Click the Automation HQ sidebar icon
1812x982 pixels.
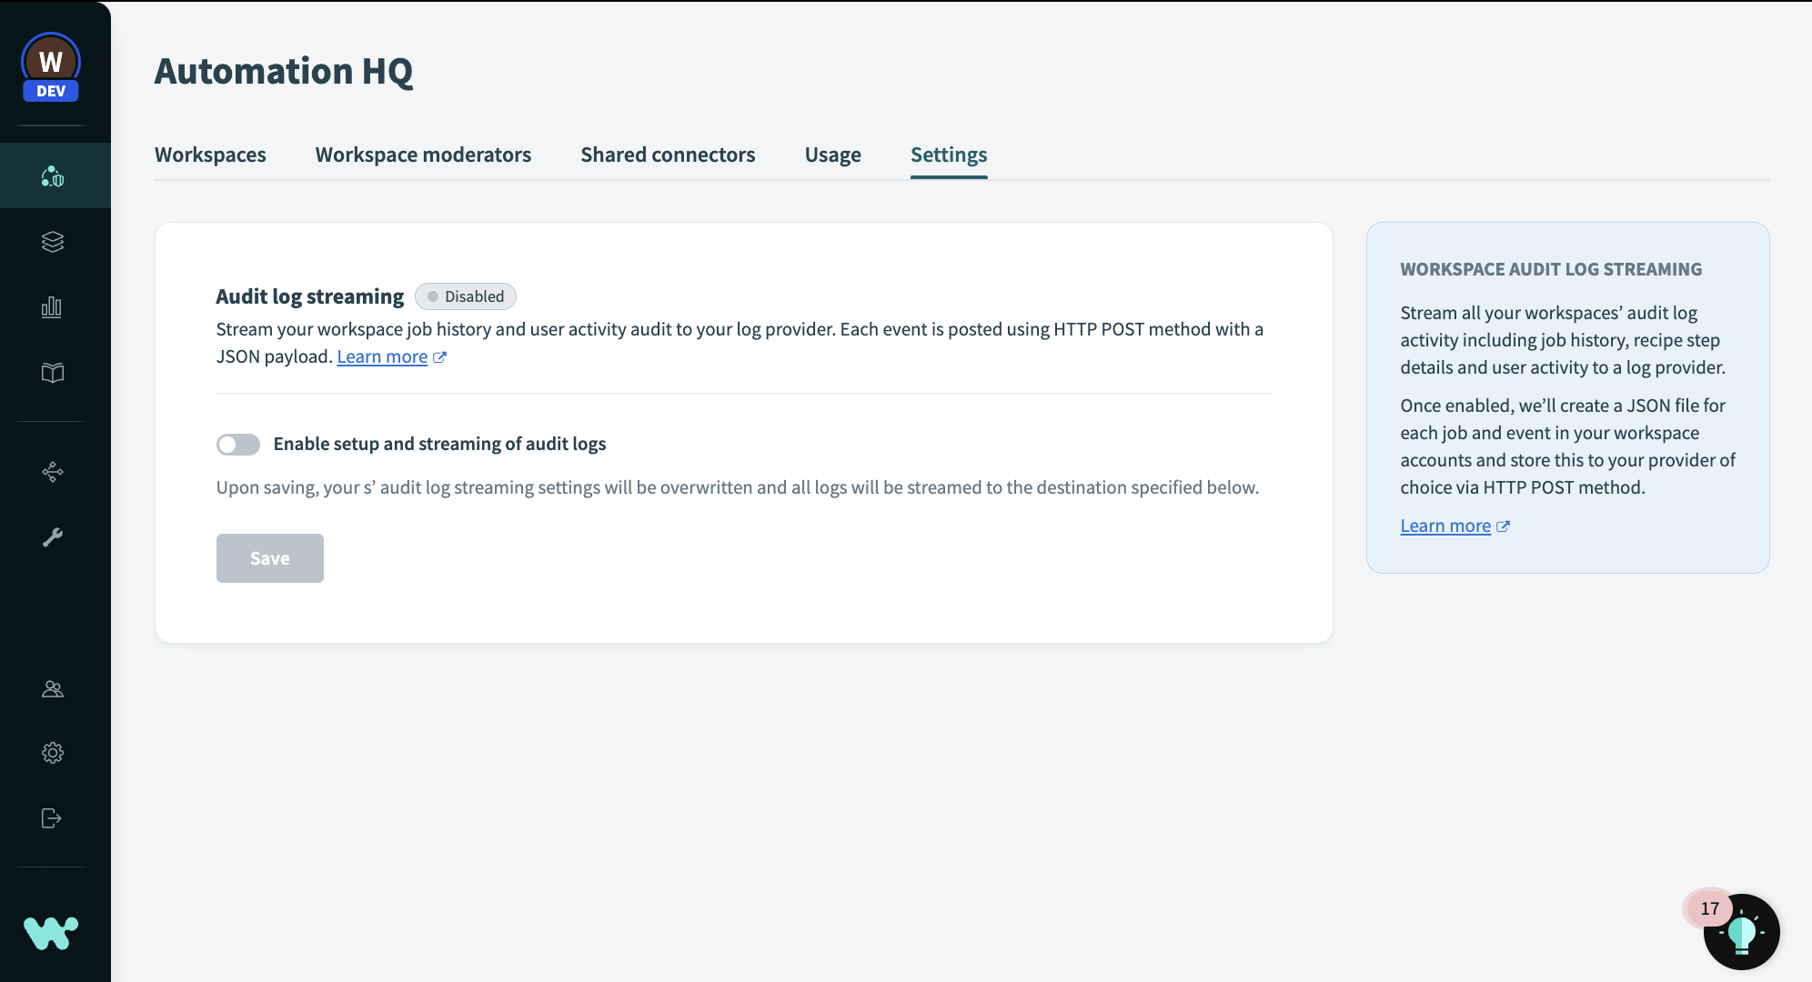coord(53,175)
